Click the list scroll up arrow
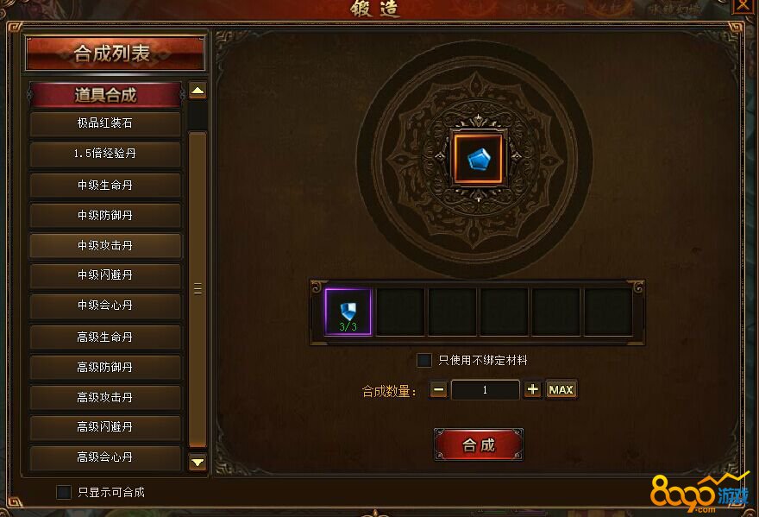Screen dimensions: 759x517 (x=198, y=91)
